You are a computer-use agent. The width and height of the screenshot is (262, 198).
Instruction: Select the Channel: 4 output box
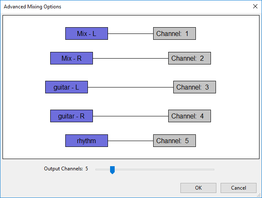coord(190,116)
